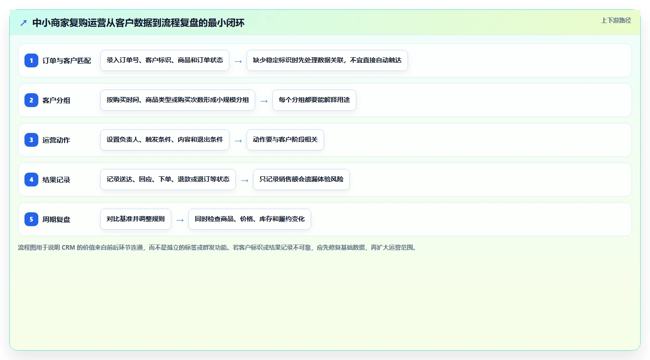Click the arrow in the 结果记录 row
The width and height of the screenshot is (650, 360).
pos(245,180)
